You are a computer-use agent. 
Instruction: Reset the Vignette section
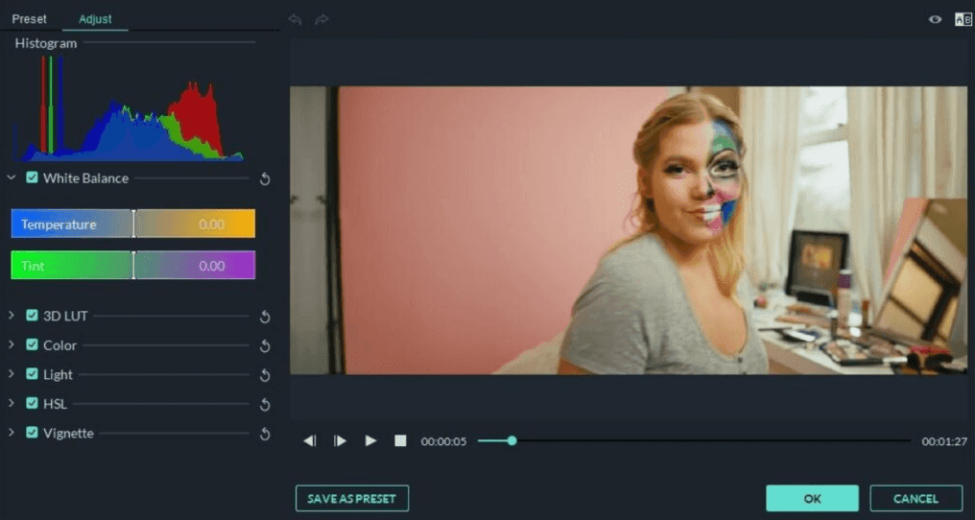coord(265,434)
